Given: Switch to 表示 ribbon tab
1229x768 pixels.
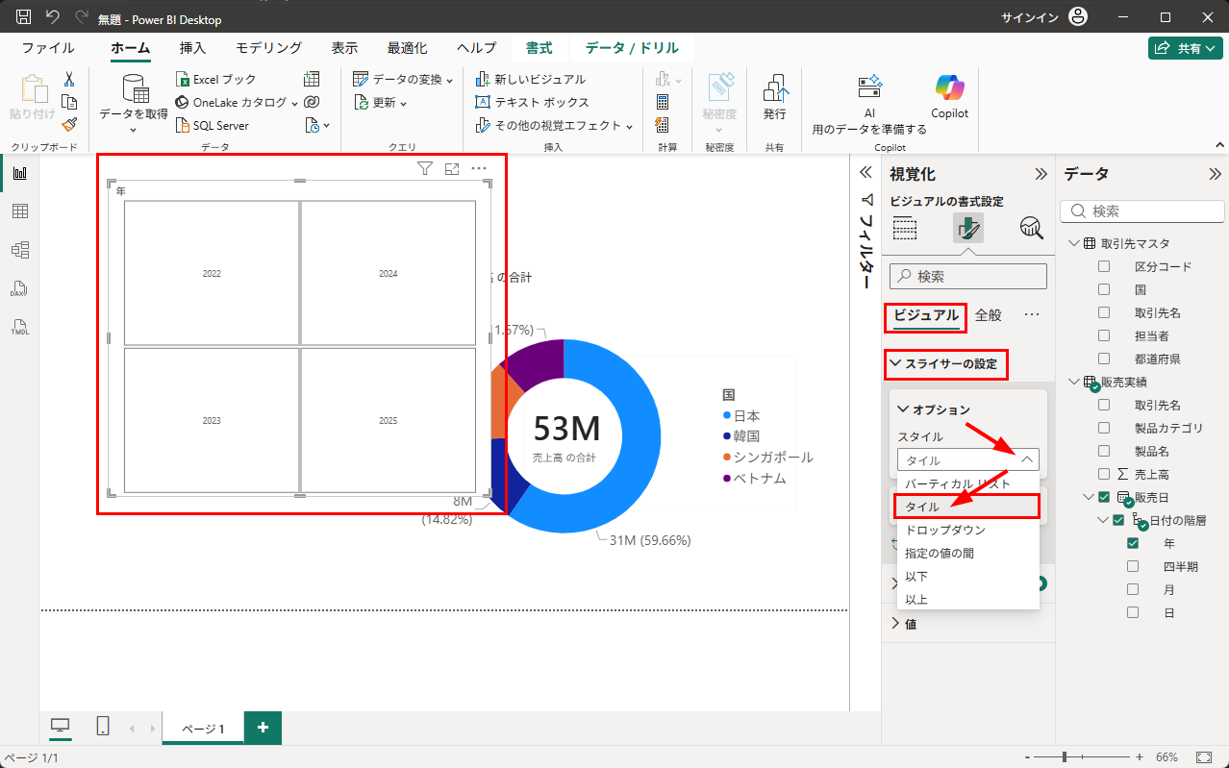Looking at the screenshot, I should (345, 48).
